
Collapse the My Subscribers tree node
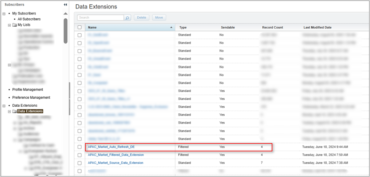[4, 14]
